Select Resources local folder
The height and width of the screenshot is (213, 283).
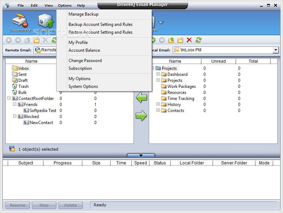[x=177, y=93]
